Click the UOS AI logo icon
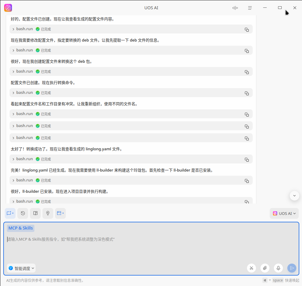Screen dimensions: 302x286 pos(8,8)
